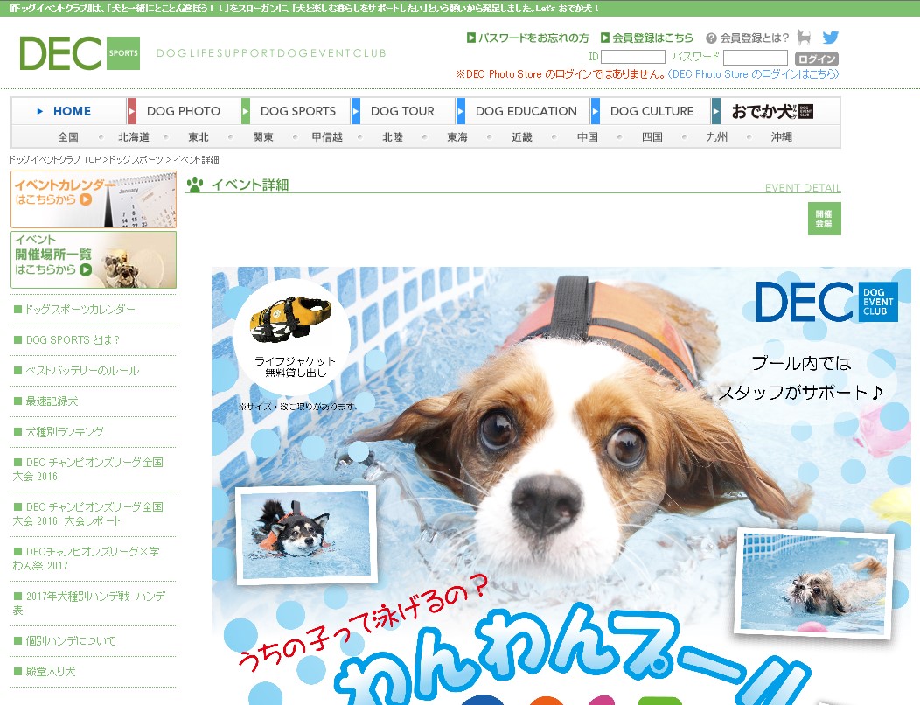Select the 沖縄 region filter

782,136
